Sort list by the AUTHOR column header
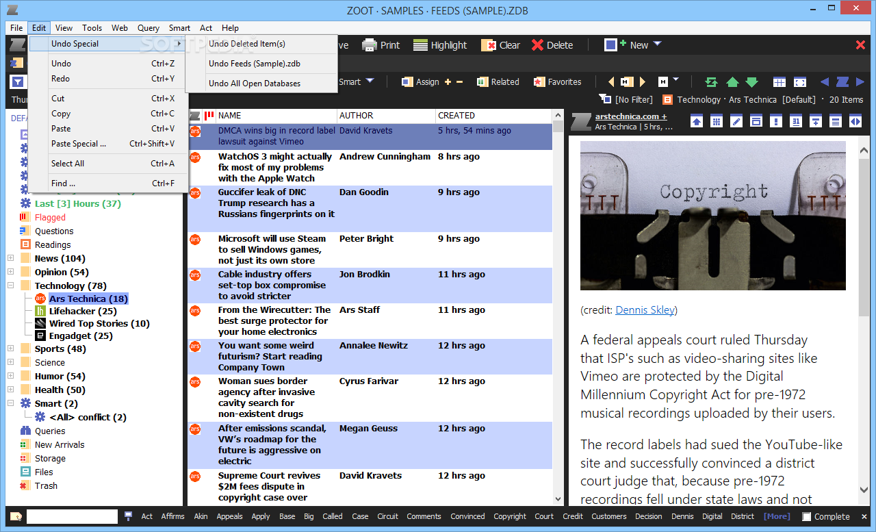This screenshot has width=876, height=532. [386, 116]
